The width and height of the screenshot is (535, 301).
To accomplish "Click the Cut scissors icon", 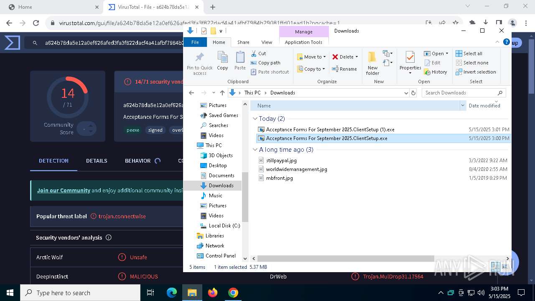I will 254,54.
